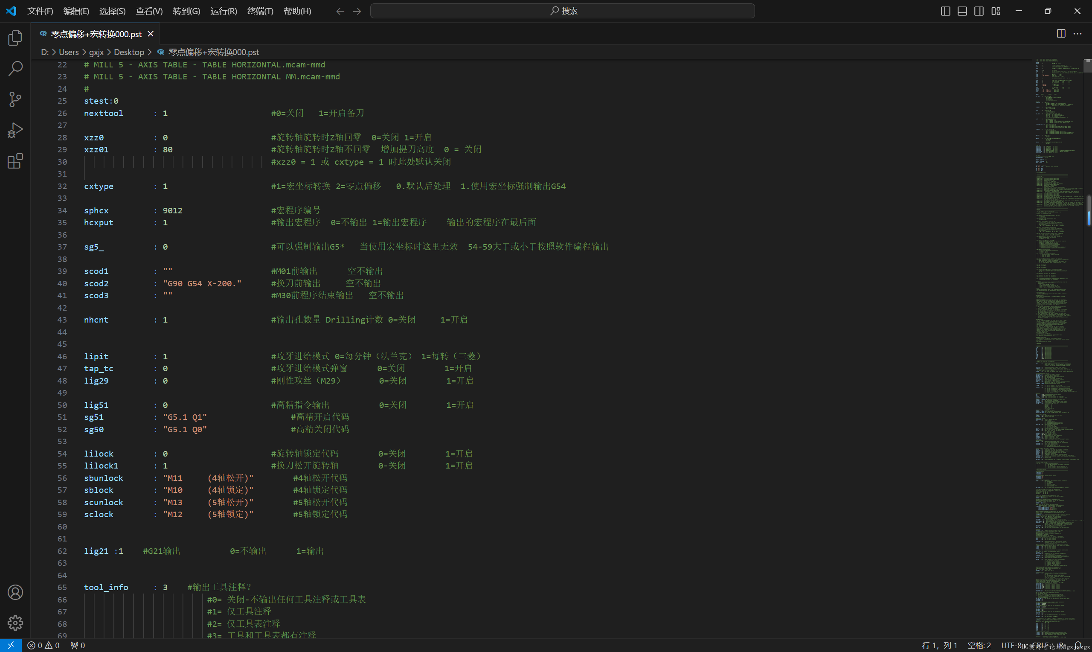Open Customize Layout options

click(x=996, y=11)
